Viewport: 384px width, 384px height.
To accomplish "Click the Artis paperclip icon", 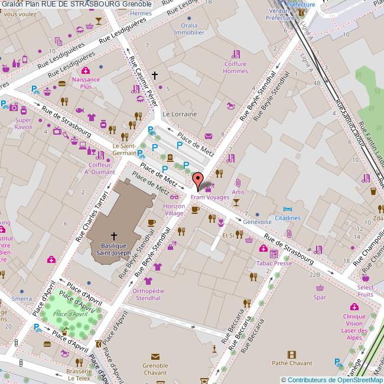I will click(x=238, y=183).
